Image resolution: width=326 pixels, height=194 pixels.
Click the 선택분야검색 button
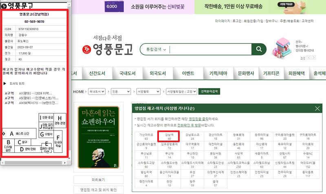pos(209,91)
